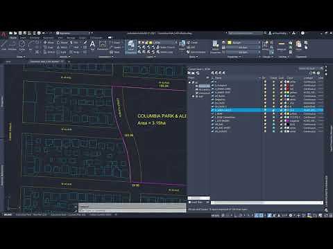Click the Save icon in quick access toolbar
The image size is (333, 249).
[20, 33]
